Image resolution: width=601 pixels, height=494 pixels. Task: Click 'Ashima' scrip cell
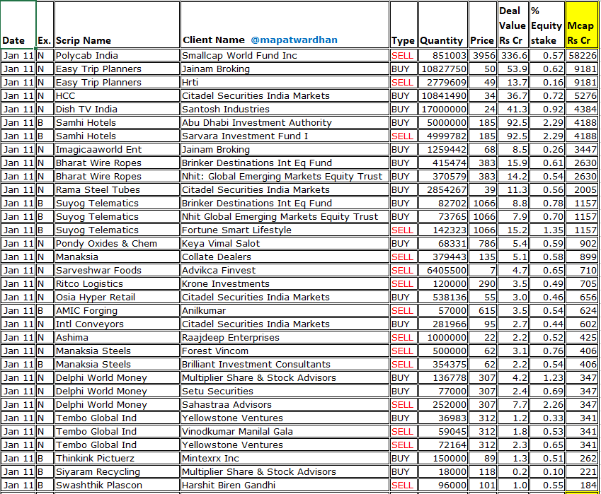click(x=117, y=338)
